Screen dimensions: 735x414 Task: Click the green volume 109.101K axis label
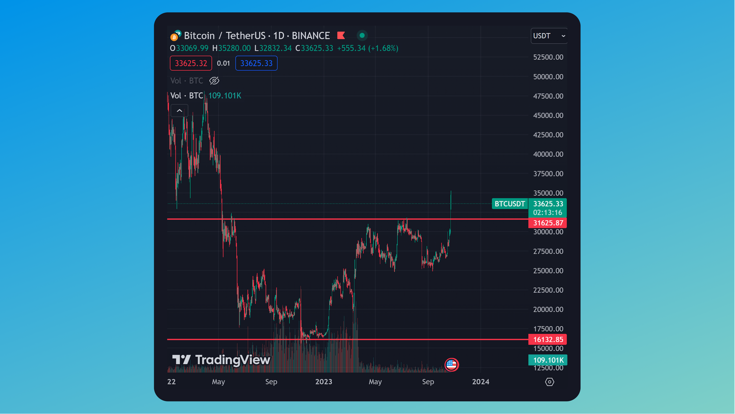tap(548, 360)
